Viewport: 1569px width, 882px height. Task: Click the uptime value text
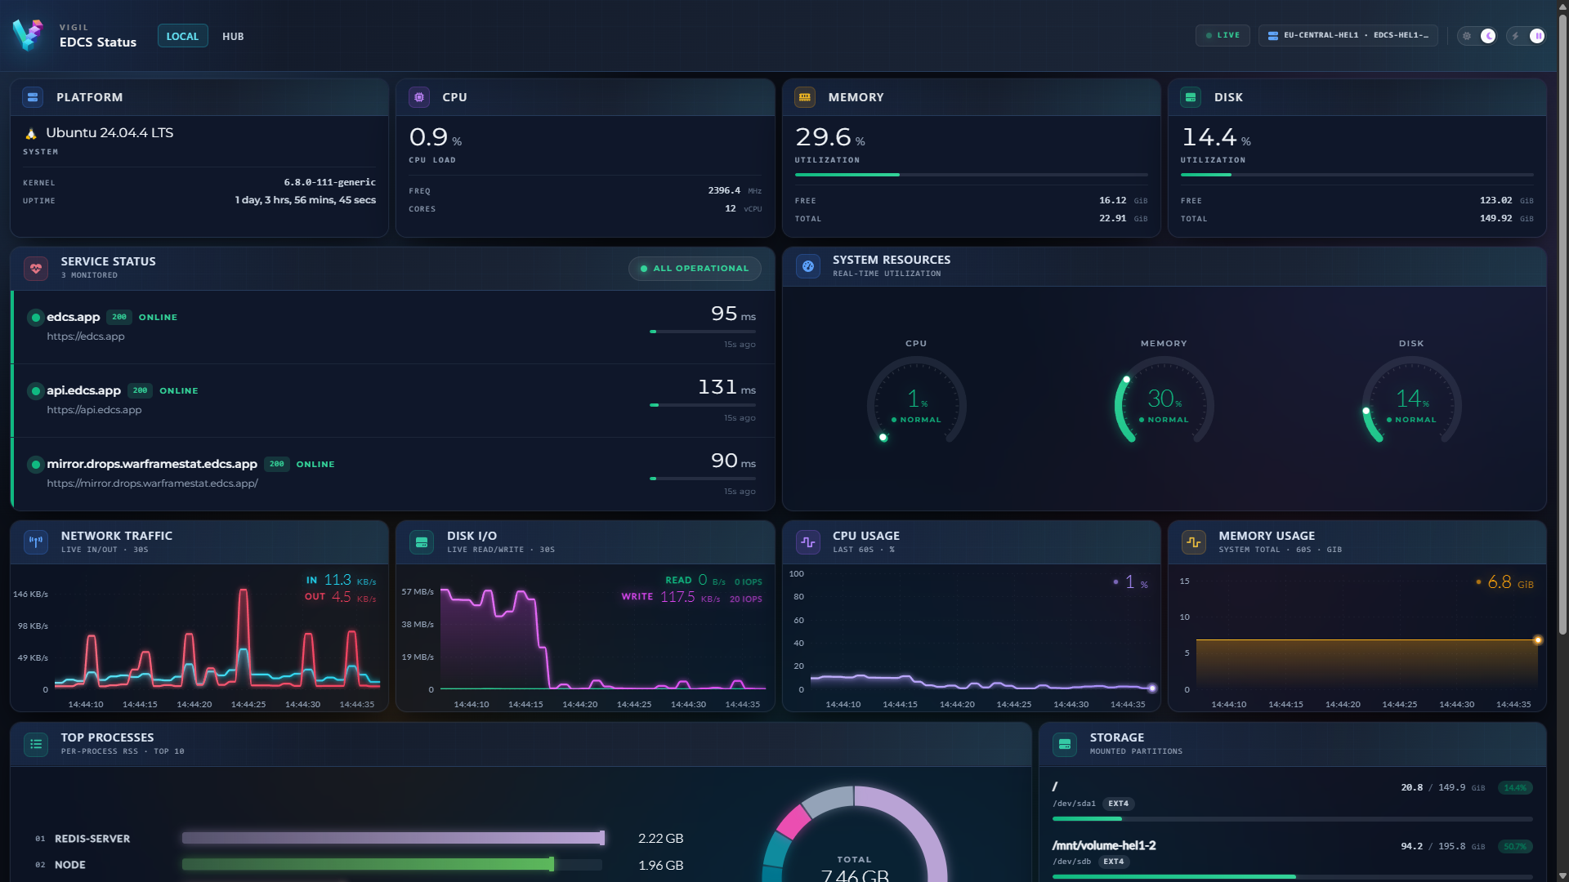pyautogui.click(x=306, y=200)
